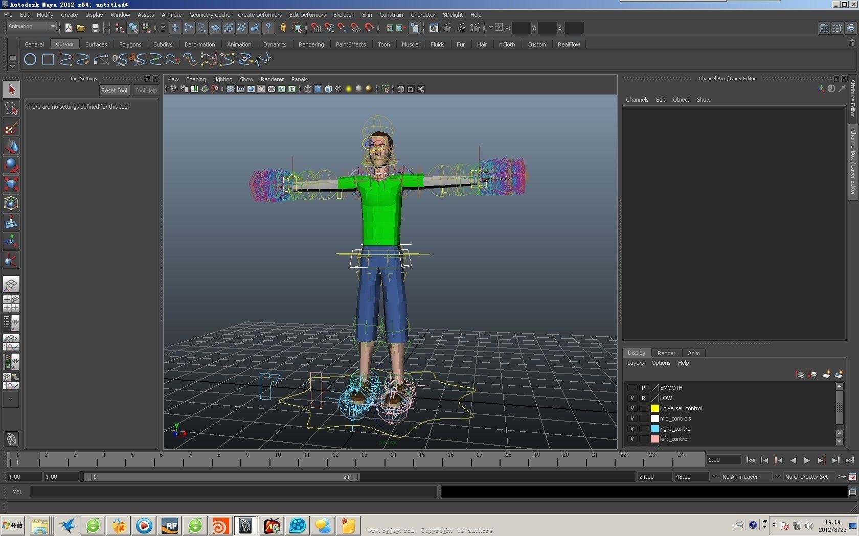Click the current frame 1.00 field

(724, 460)
